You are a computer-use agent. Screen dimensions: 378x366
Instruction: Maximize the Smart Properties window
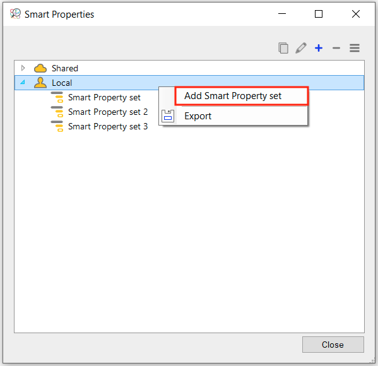click(319, 14)
